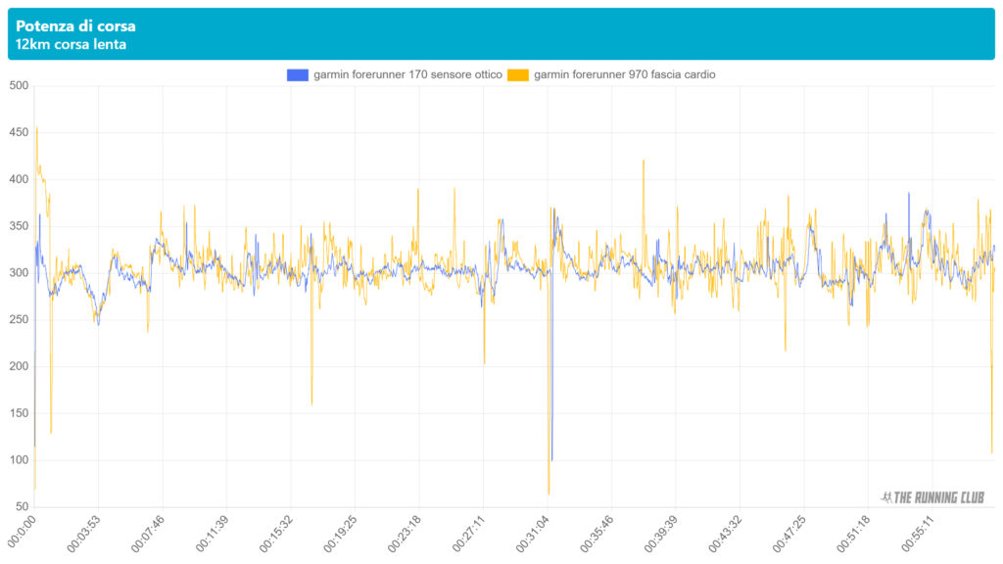
Task: Click the 00:23:18 time axis label
Action: pyautogui.click(x=405, y=534)
